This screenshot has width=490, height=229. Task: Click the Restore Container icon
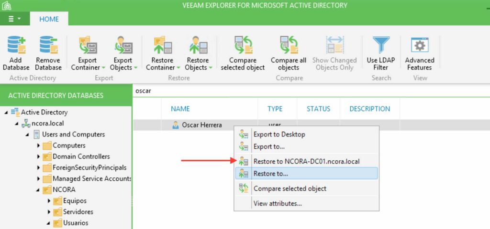(163, 45)
